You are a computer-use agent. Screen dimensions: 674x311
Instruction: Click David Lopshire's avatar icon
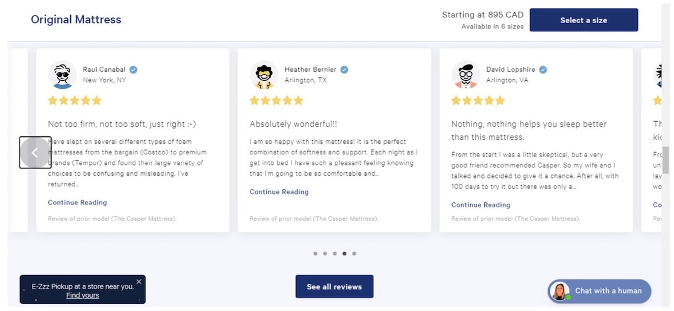[466, 75]
